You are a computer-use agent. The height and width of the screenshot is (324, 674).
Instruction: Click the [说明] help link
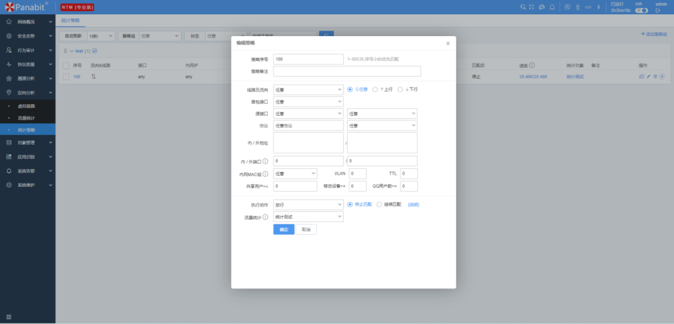point(414,205)
